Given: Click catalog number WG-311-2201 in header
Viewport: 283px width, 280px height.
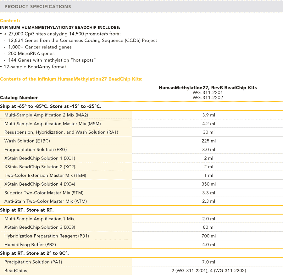Looking at the screenshot, I should pos(208,92).
